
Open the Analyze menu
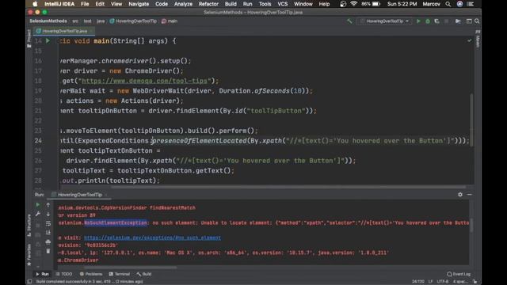(x=183, y=4)
